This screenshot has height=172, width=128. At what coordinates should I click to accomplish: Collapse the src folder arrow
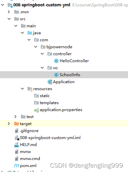point(9,19)
